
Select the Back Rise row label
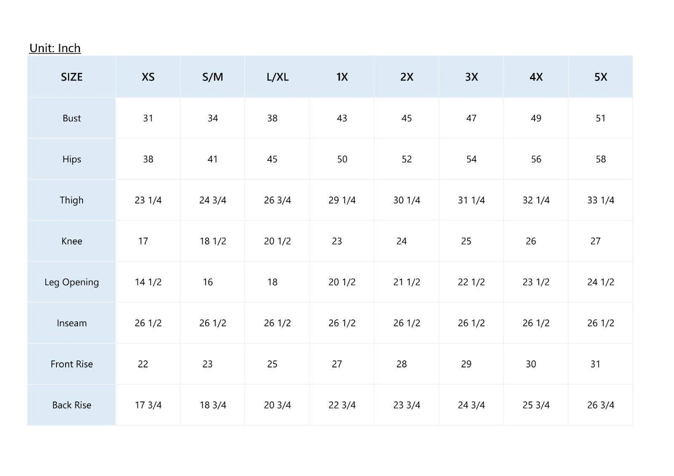pos(71,406)
